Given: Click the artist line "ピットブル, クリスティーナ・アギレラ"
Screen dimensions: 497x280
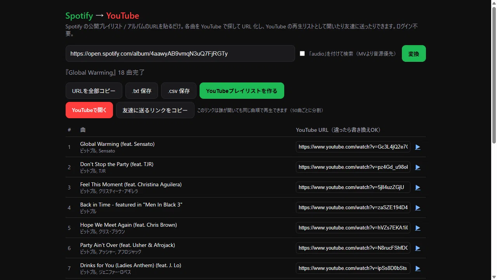Looking at the screenshot, I should pos(109,191).
